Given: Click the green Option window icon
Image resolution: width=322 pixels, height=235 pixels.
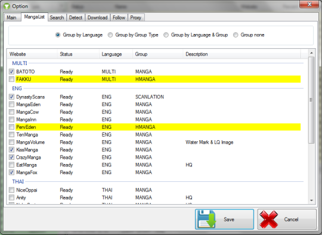Looking at the screenshot, I should (x=7, y=6).
